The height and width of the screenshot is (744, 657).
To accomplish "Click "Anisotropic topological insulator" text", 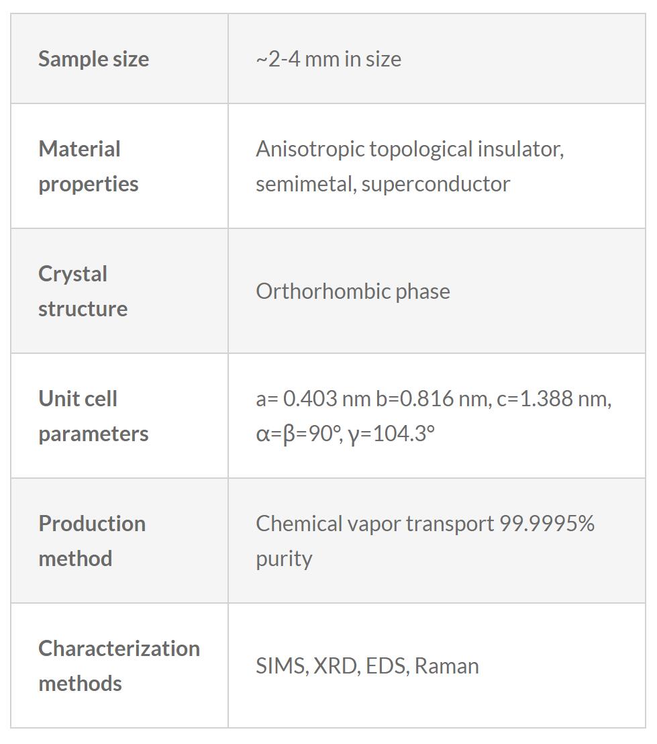I will (408, 149).
